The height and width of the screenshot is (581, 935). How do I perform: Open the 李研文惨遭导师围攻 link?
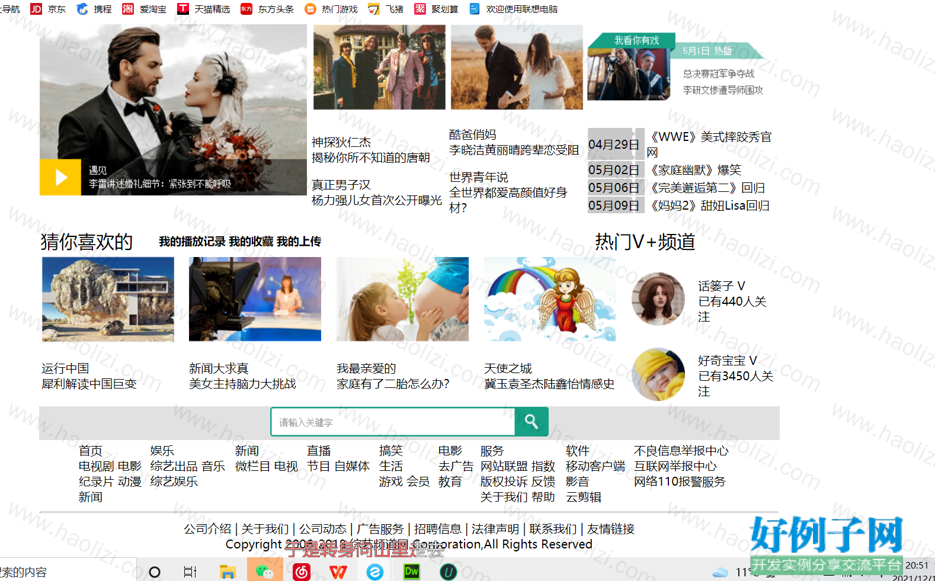click(723, 90)
